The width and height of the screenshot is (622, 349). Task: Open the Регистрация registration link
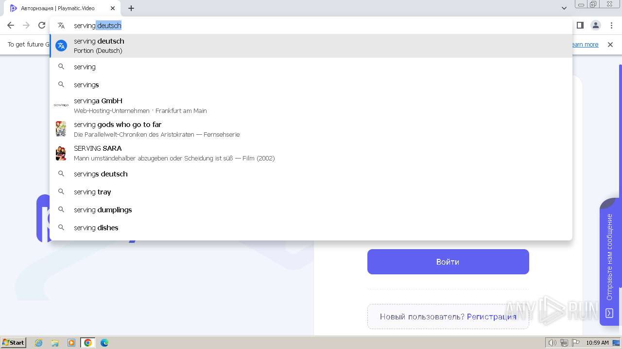click(492, 317)
